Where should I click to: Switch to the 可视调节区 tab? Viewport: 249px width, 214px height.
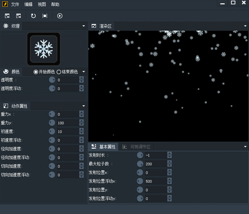[136, 147]
